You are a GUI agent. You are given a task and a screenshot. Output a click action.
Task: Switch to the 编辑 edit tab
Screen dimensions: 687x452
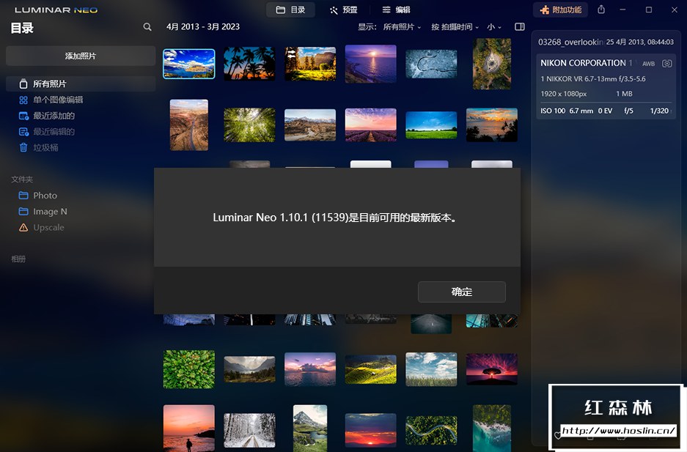396,10
